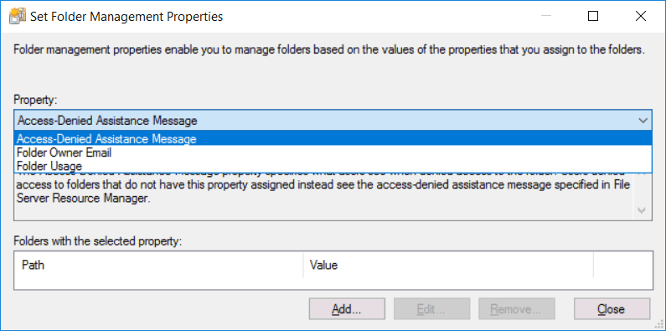Image resolution: width=666 pixels, height=331 pixels.
Task: Maximize the dialog window
Action: 593,16
